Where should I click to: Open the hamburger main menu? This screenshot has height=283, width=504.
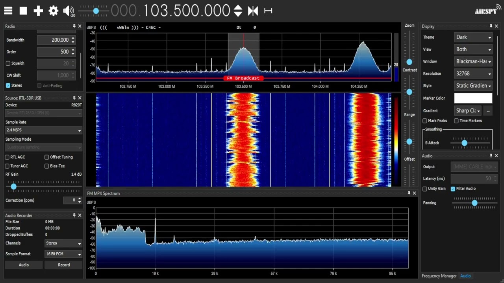click(8, 11)
